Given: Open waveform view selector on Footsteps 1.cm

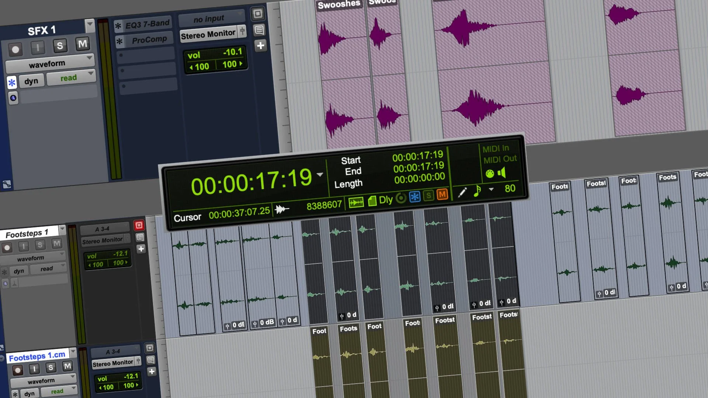Looking at the screenshot, I should click(43, 380).
